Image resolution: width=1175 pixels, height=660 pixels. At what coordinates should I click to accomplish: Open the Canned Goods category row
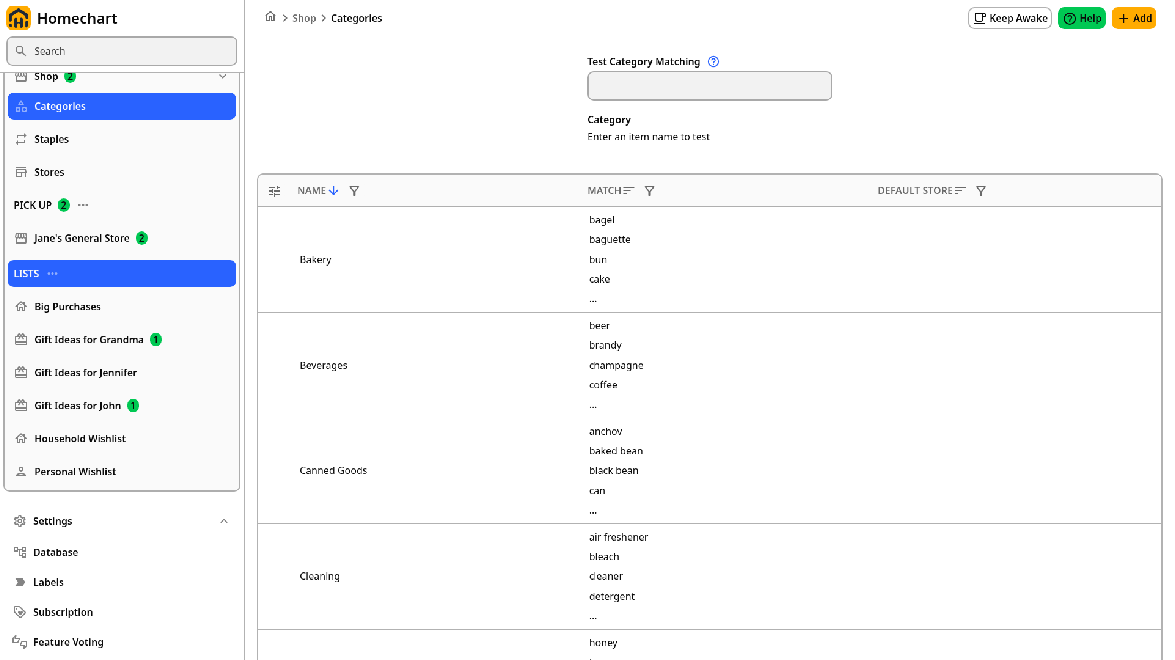coord(709,471)
